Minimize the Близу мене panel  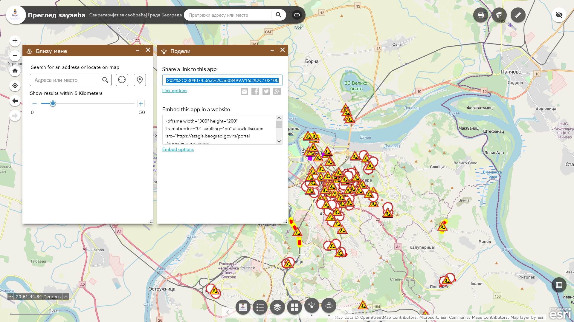pyautogui.click(x=138, y=51)
